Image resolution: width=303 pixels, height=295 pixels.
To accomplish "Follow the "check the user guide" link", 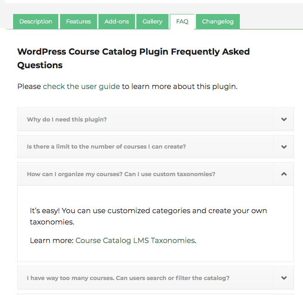I will tap(81, 86).
